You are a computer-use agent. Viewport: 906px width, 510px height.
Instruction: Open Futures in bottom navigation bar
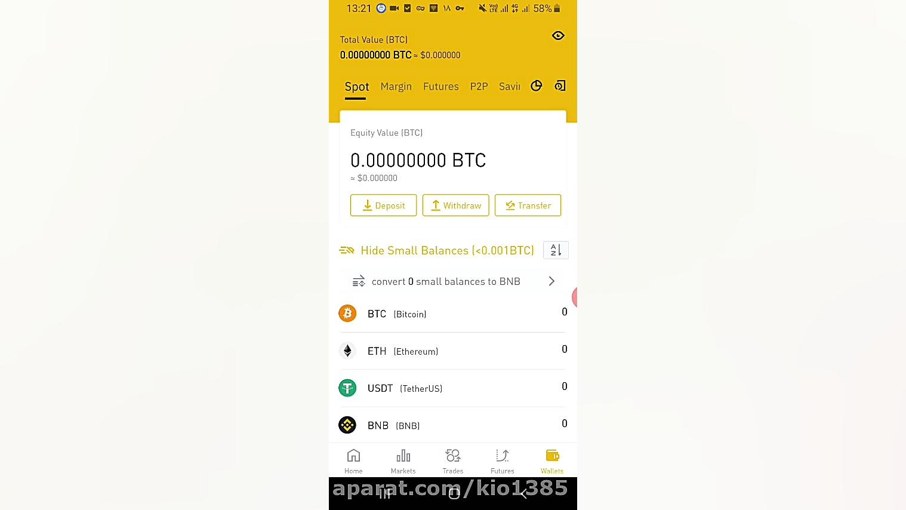[x=503, y=462]
